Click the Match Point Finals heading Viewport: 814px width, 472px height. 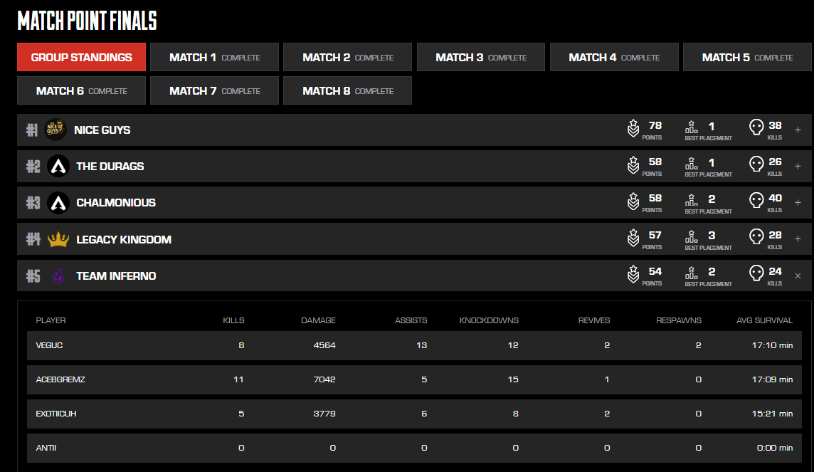click(88, 21)
